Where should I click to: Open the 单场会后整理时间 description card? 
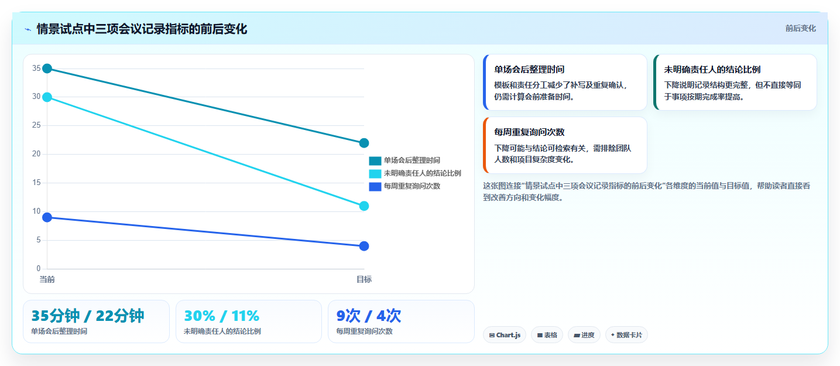coord(565,82)
